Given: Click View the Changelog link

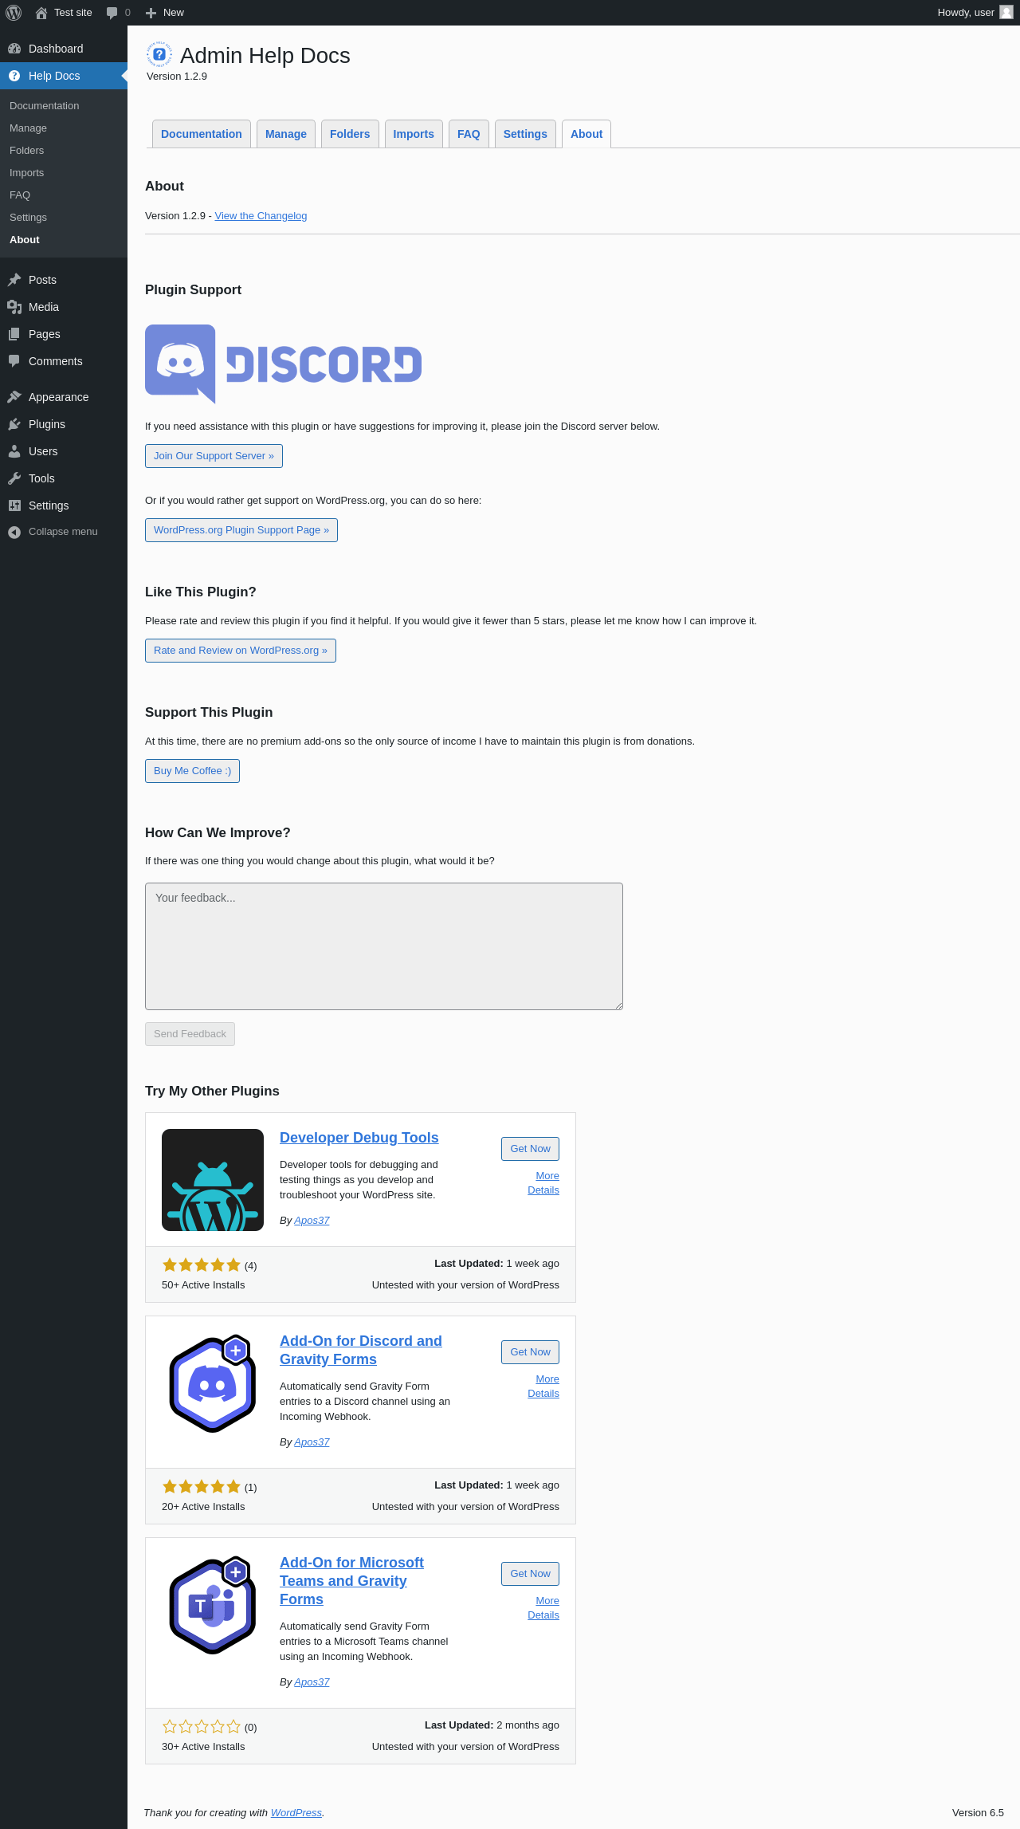Looking at the screenshot, I should coord(261,216).
